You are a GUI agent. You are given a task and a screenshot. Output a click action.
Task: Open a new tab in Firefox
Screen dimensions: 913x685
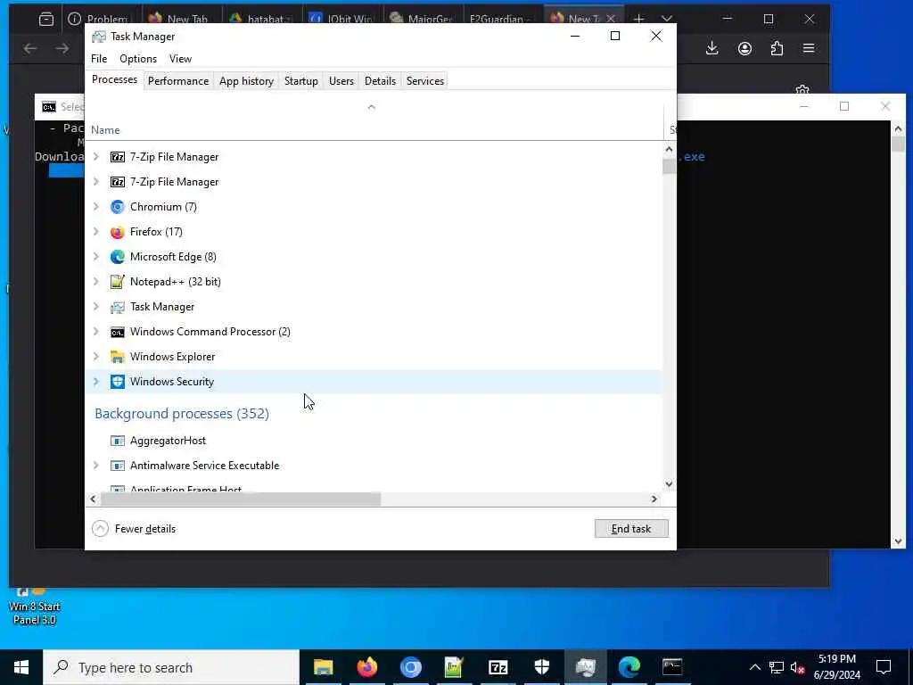click(638, 20)
